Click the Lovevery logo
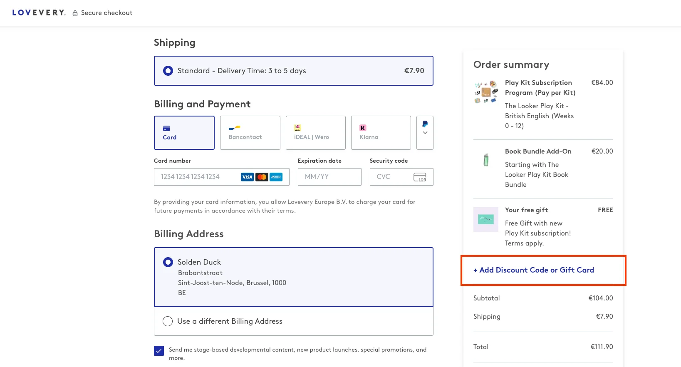681x367 pixels. pos(39,13)
